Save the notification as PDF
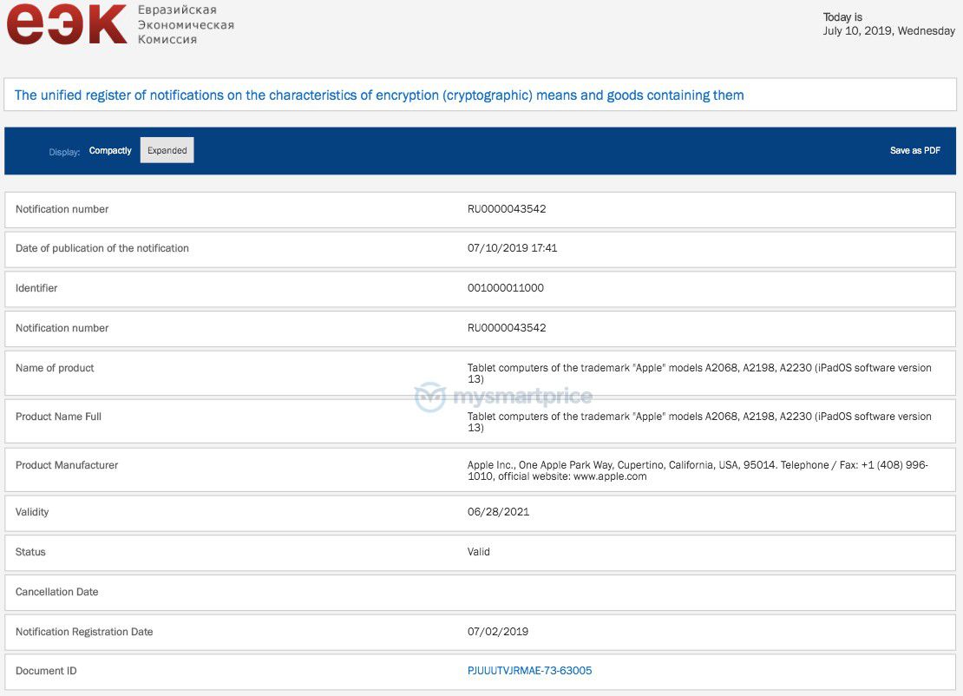This screenshot has width=963, height=696. [x=914, y=151]
